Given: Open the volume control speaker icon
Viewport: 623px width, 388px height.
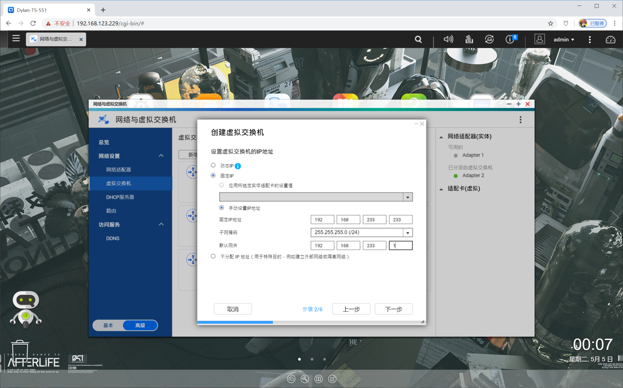Looking at the screenshot, I should click(x=448, y=39).
